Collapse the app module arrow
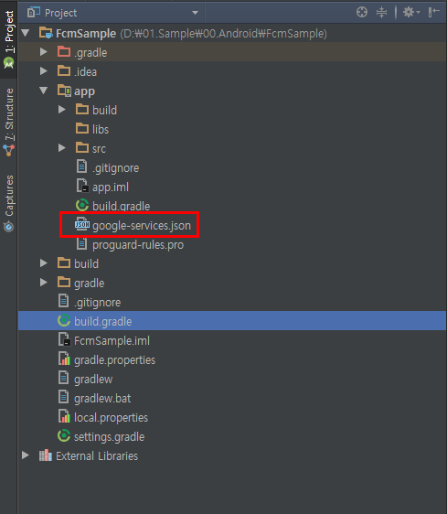Viewport: 447px width, 514px height. (x=44, y=91)
